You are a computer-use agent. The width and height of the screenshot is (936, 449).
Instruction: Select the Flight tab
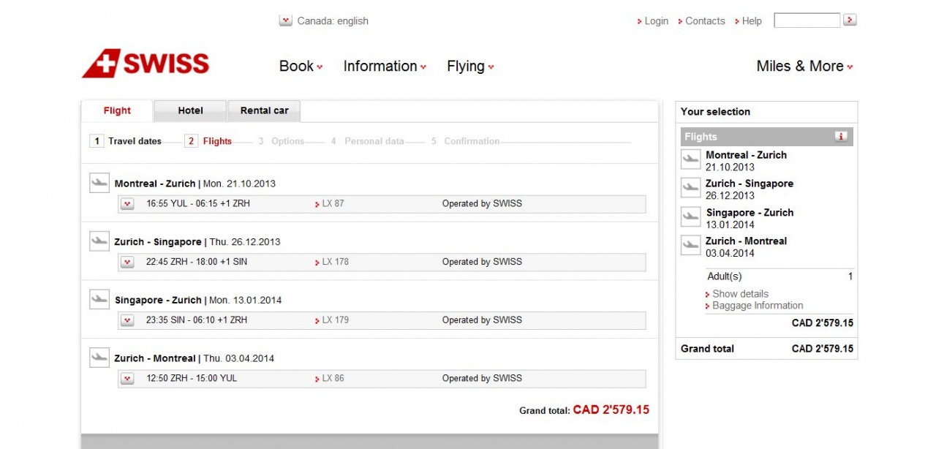(x=117, y=111)
